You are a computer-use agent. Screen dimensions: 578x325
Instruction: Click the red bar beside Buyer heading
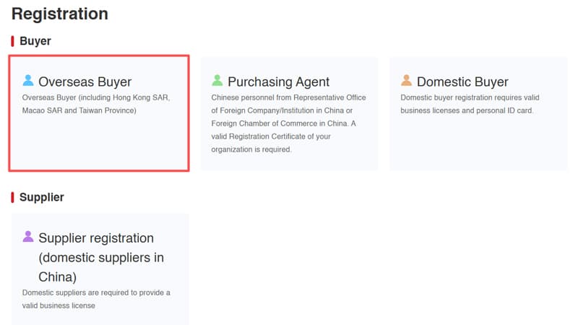pyautogui.click(x=12, y=41)
